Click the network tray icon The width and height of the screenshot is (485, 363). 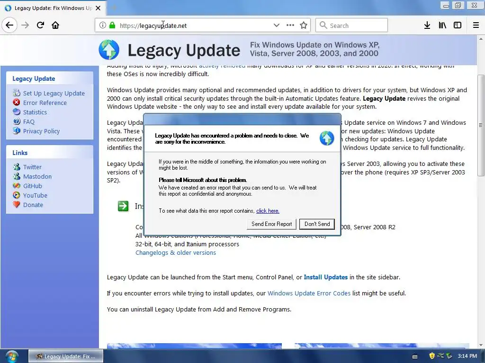(x=440, y=356)
